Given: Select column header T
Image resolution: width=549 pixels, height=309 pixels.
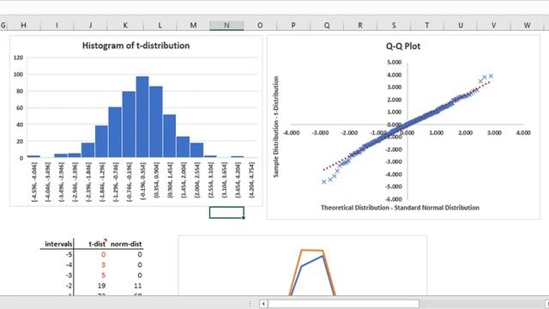Looking at the screenshot, I should (427, 25).
